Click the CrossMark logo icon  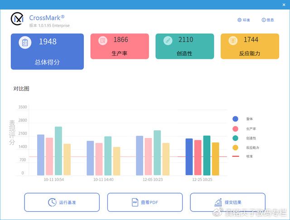click(17, 19)
